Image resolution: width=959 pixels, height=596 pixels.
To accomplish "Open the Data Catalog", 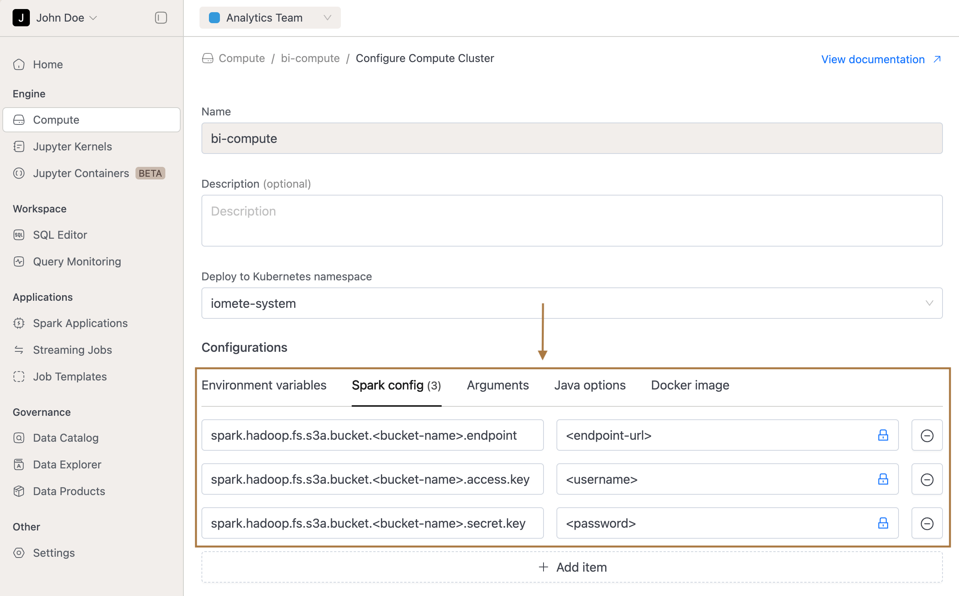I will click(x=66, y=437).
